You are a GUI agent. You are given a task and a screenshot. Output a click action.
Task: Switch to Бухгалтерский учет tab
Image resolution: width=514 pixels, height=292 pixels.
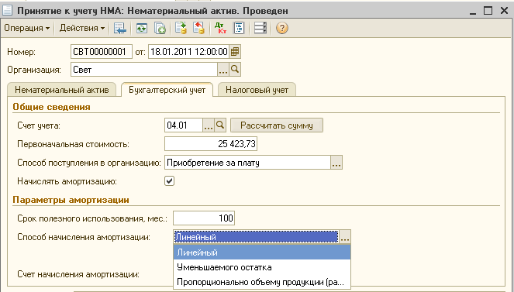(x=167, y=90)
